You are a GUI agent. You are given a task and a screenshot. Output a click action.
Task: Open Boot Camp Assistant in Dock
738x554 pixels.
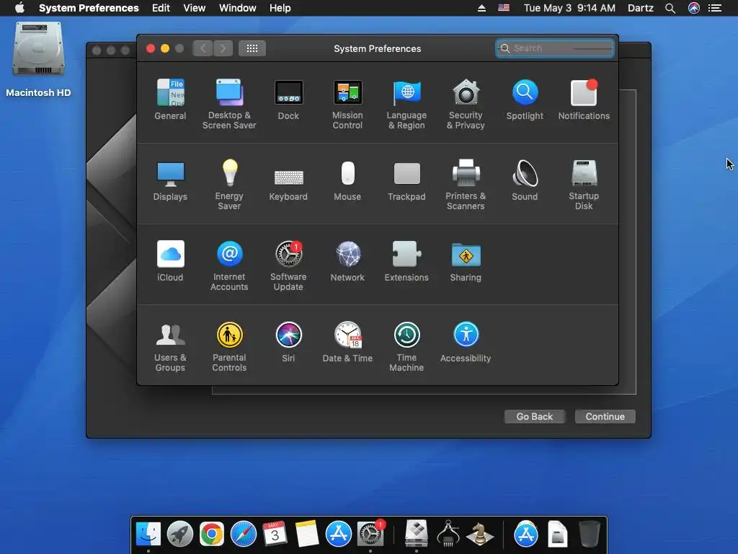[x=416, y=534]
